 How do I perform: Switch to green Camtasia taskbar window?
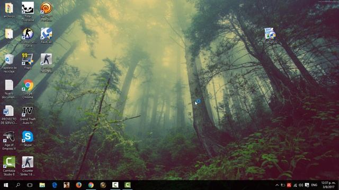127,185
